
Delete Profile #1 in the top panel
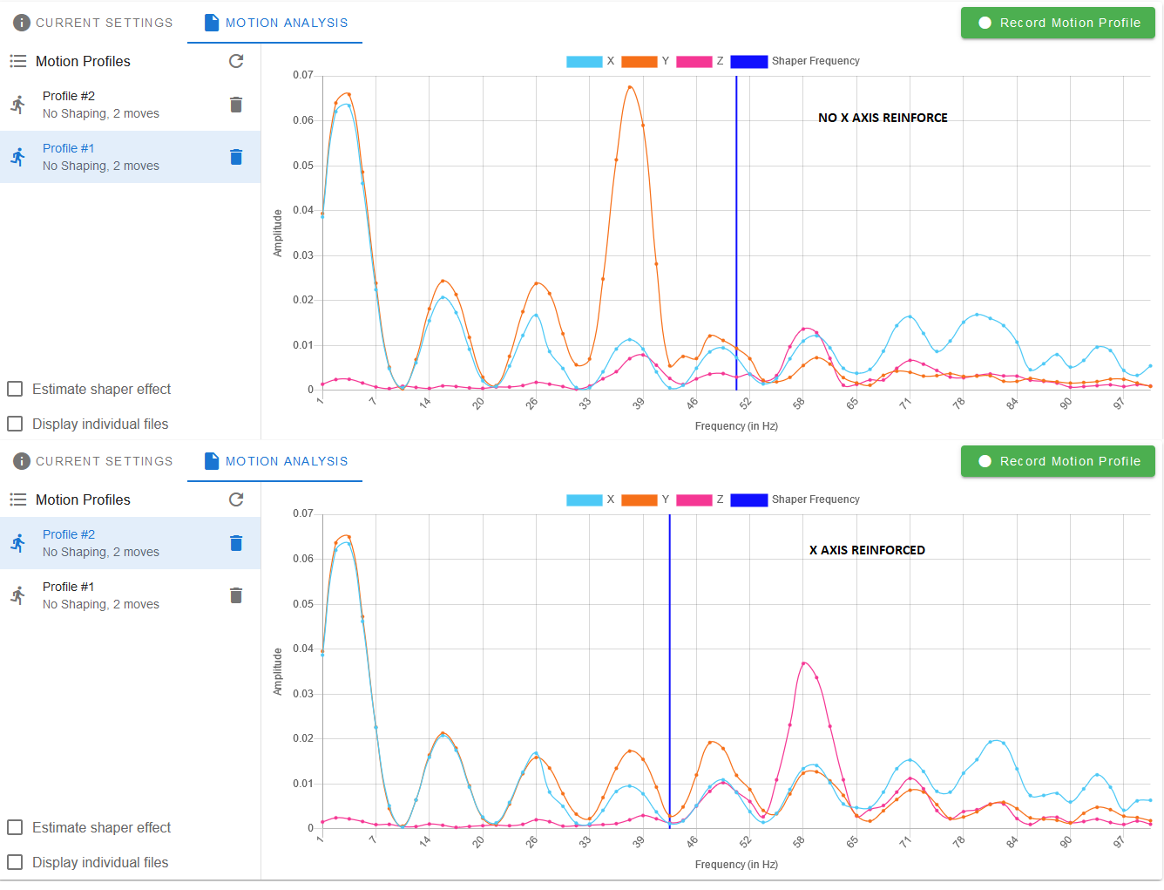(x=236, y=157)
